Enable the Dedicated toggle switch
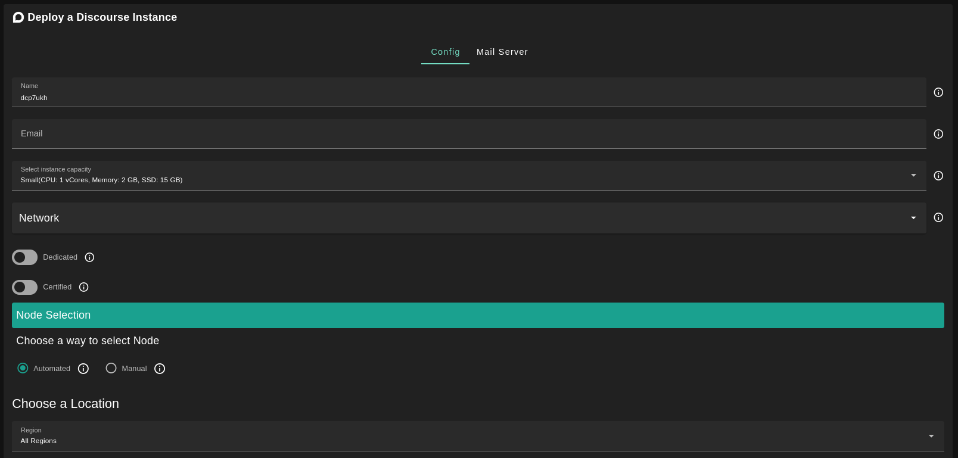This screenshot has width=958, height=458. (24, 257)
